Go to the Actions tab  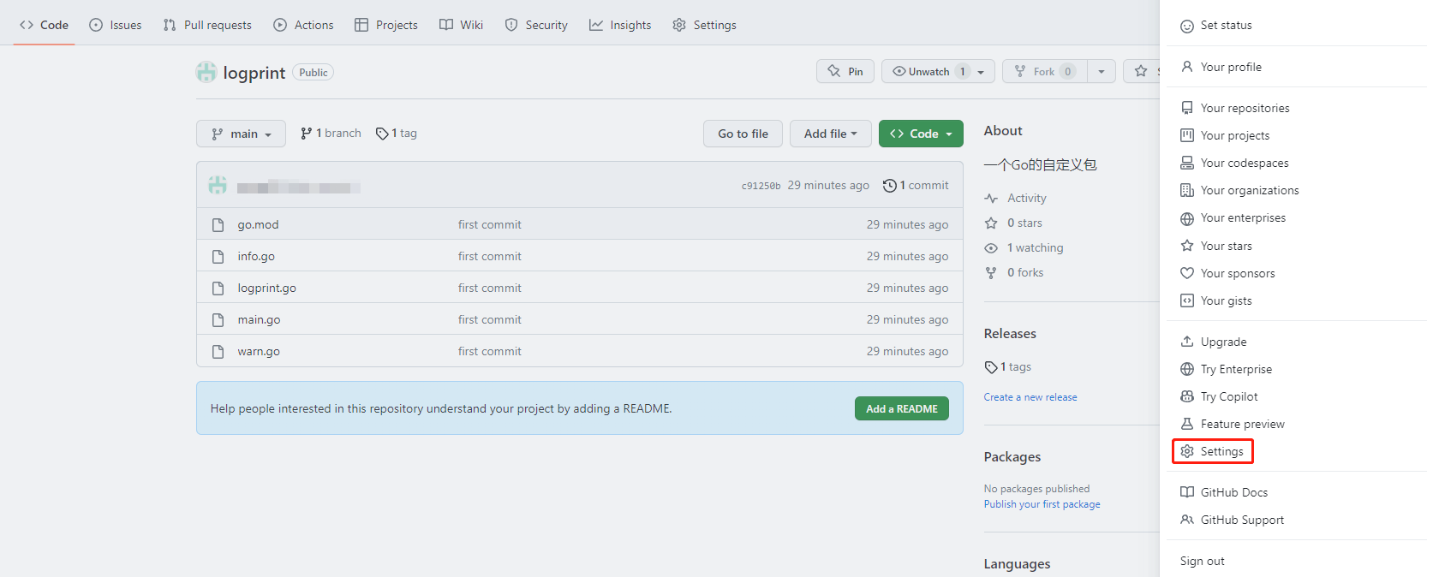point(303,25)
